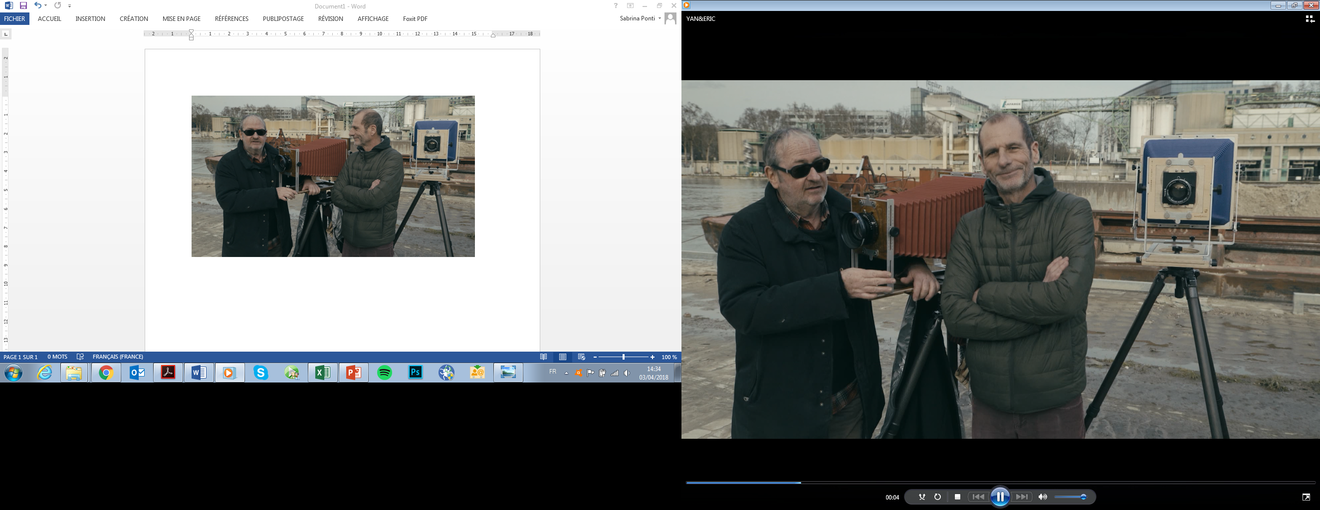
Task: Pause the video with the blue button
Action: pos(1000,497)
